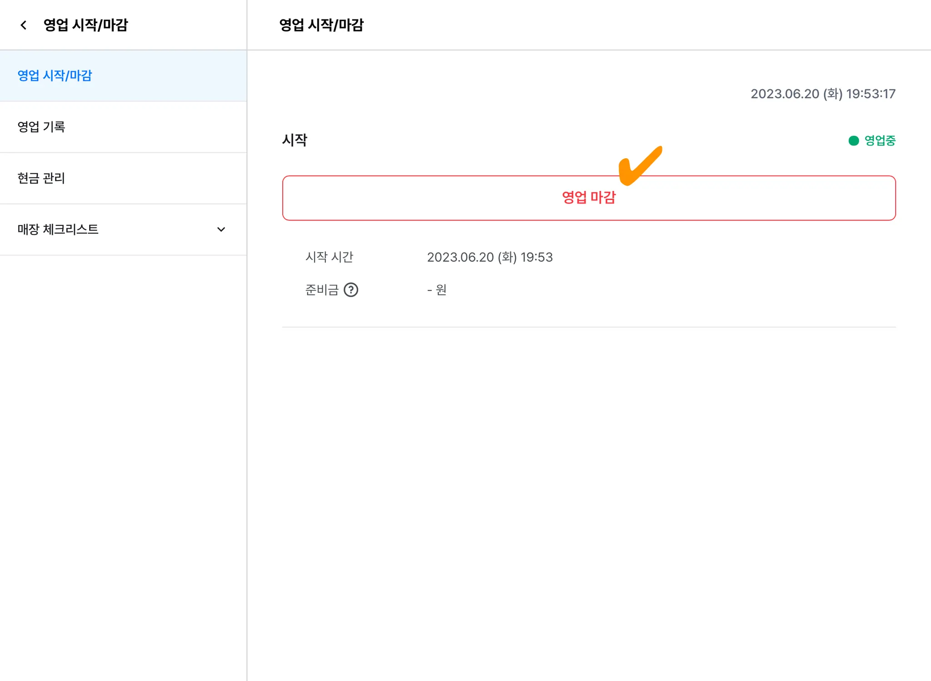Go to 현금 관리 in the sidebar
Viewport: 931px width, 681px height.
[x=41, y=178]
